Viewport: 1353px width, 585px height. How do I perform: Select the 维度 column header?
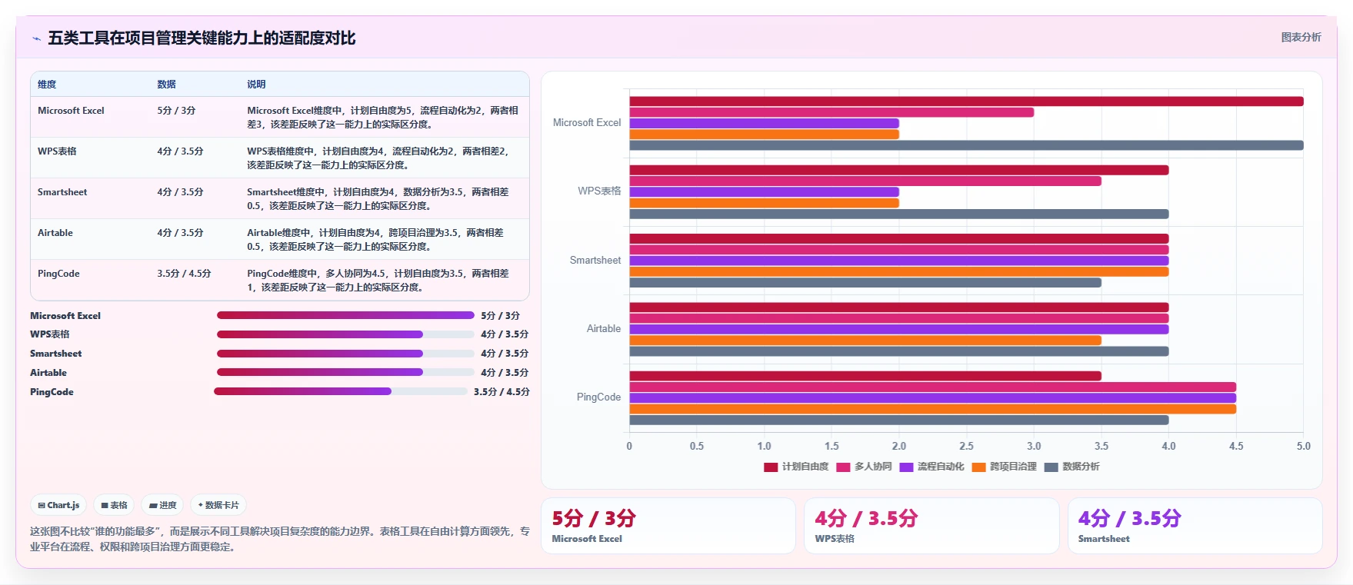click(47, 85)
